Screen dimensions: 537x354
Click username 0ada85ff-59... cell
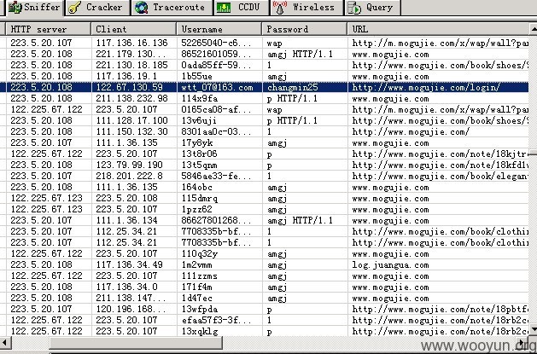(x=219, y=65)
